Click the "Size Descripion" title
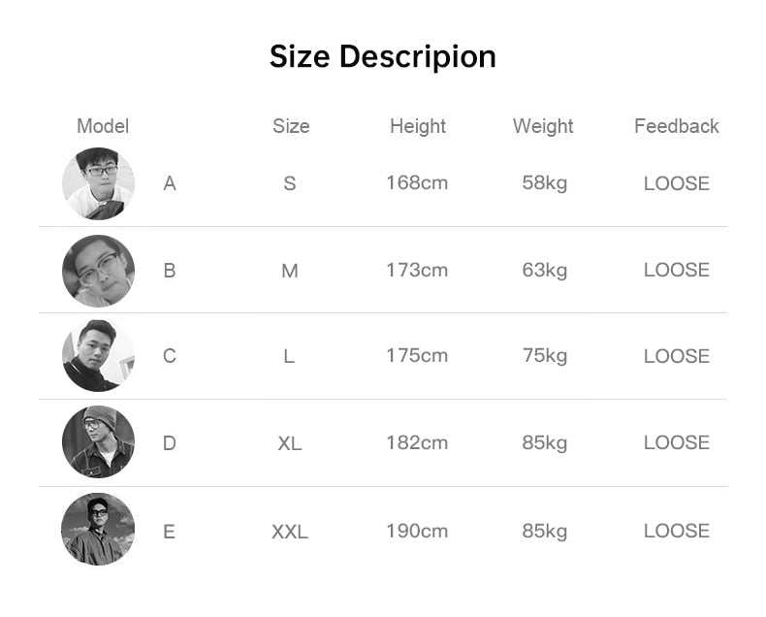Screen dimensions: 766x617 (x=382, y=56)
